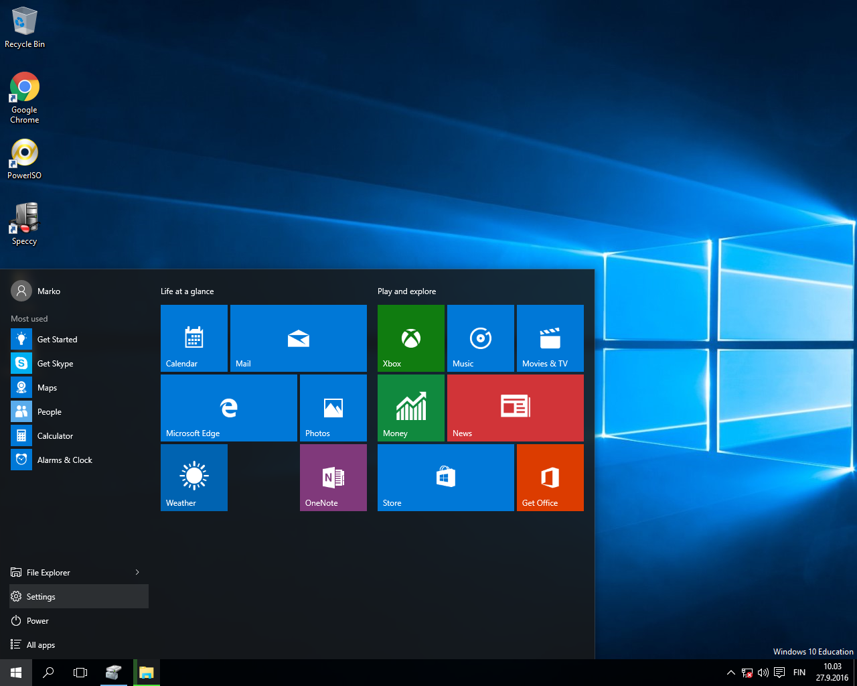857x686 pixels.
Task: Open the Store tile
Action: click(x=445, y=477)
